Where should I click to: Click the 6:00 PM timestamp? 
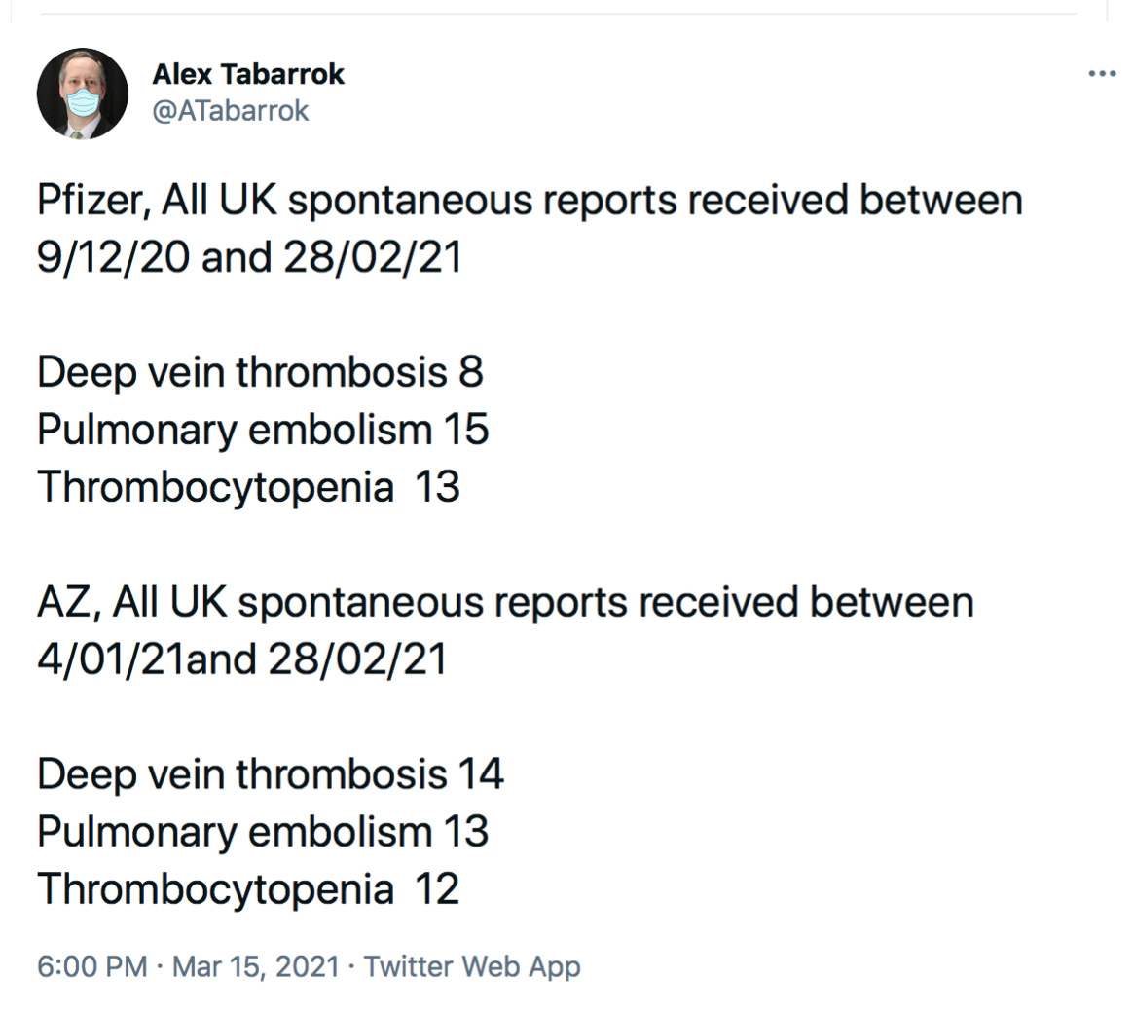pyautogui.click(x=91, y=966)
